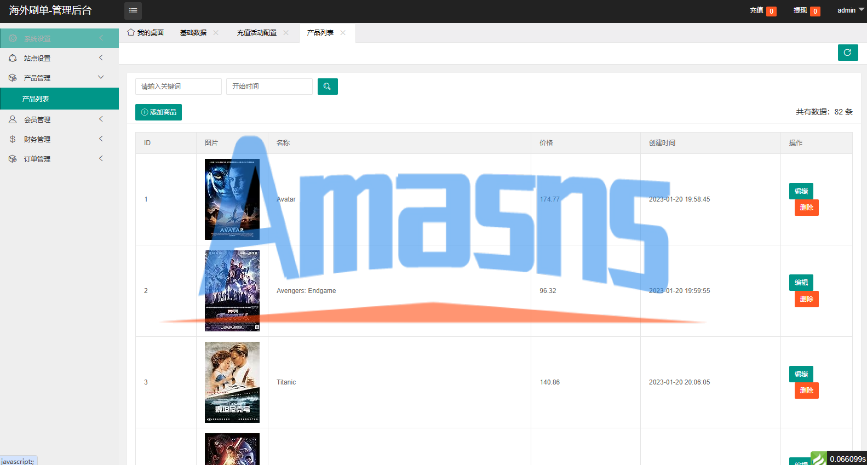Click the Titanic price 140.86
The image size is (867, 465).
coord(550,382)
